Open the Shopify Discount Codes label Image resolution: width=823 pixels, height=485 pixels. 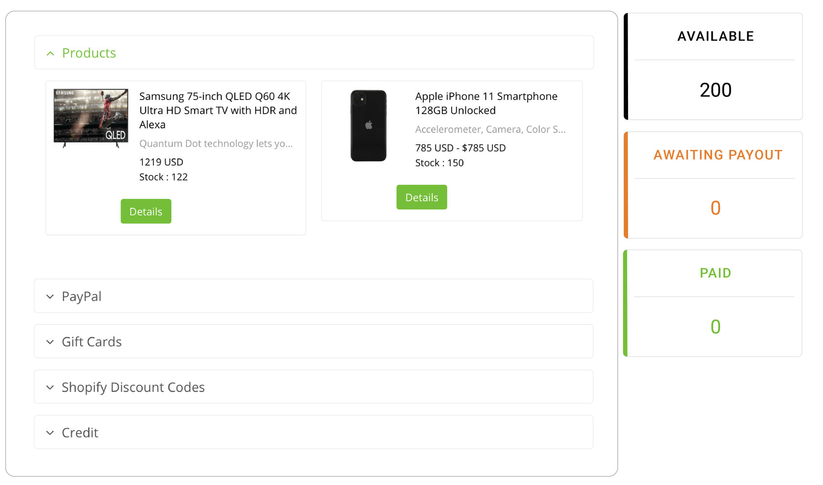click(133, 388)
